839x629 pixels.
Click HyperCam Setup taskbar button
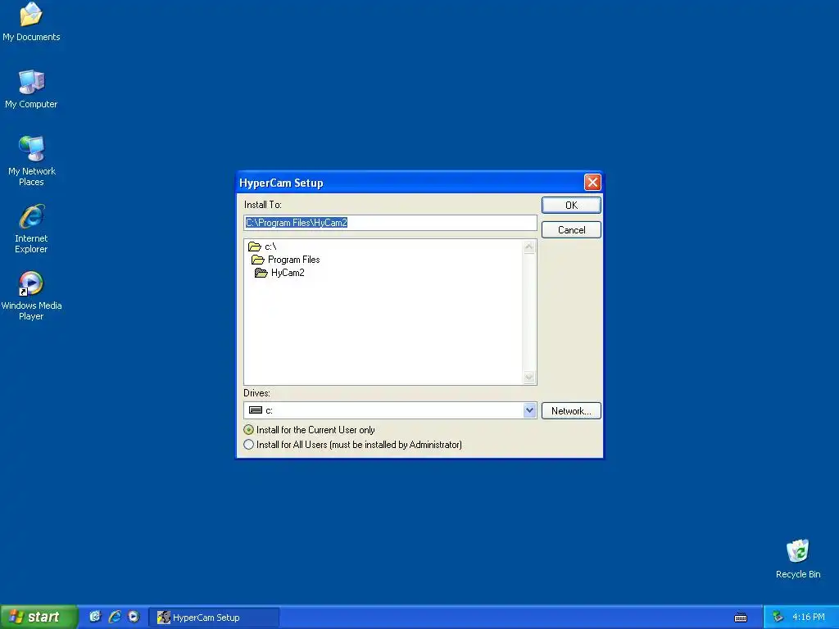click(214, 618)
